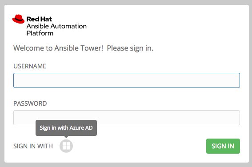Screen dimensions: 252x167
Task: Focus the PASSWORD input field
Action: click(x=127, y=118)
